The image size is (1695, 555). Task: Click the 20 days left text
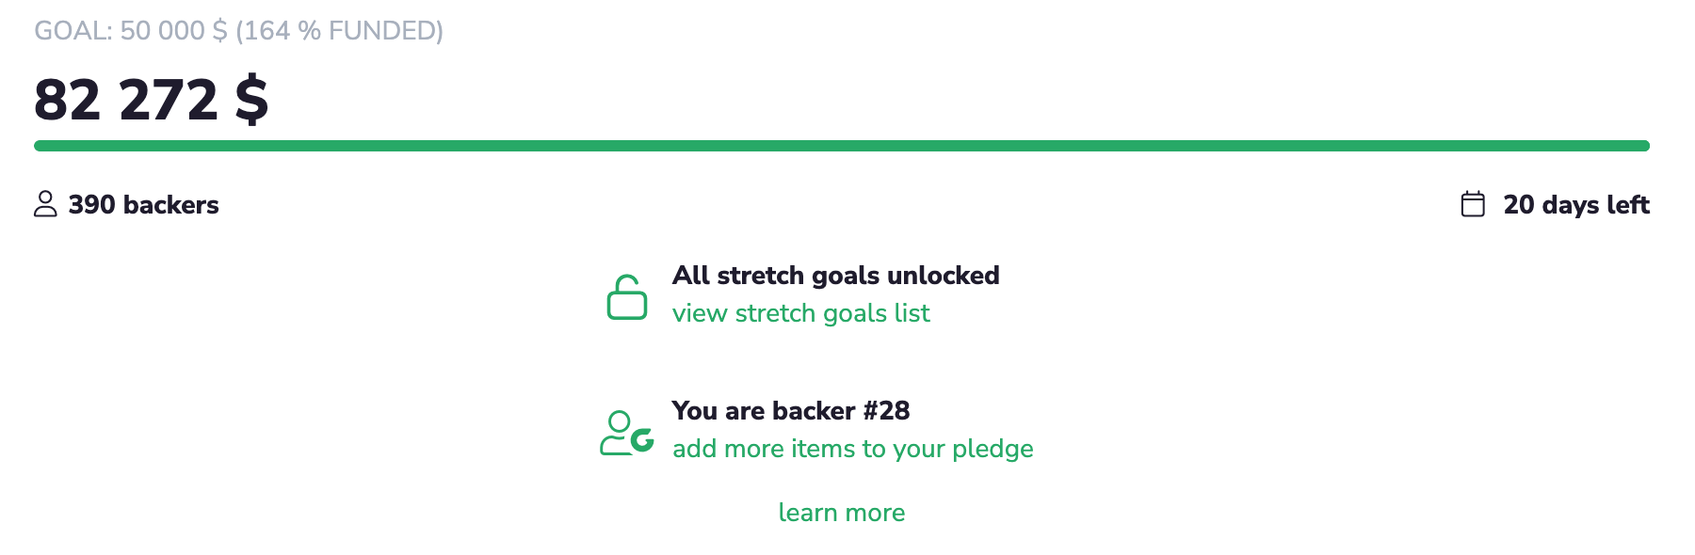tap(1575, 205)
